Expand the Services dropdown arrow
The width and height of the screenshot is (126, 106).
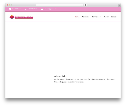click(x=100, y=17)
